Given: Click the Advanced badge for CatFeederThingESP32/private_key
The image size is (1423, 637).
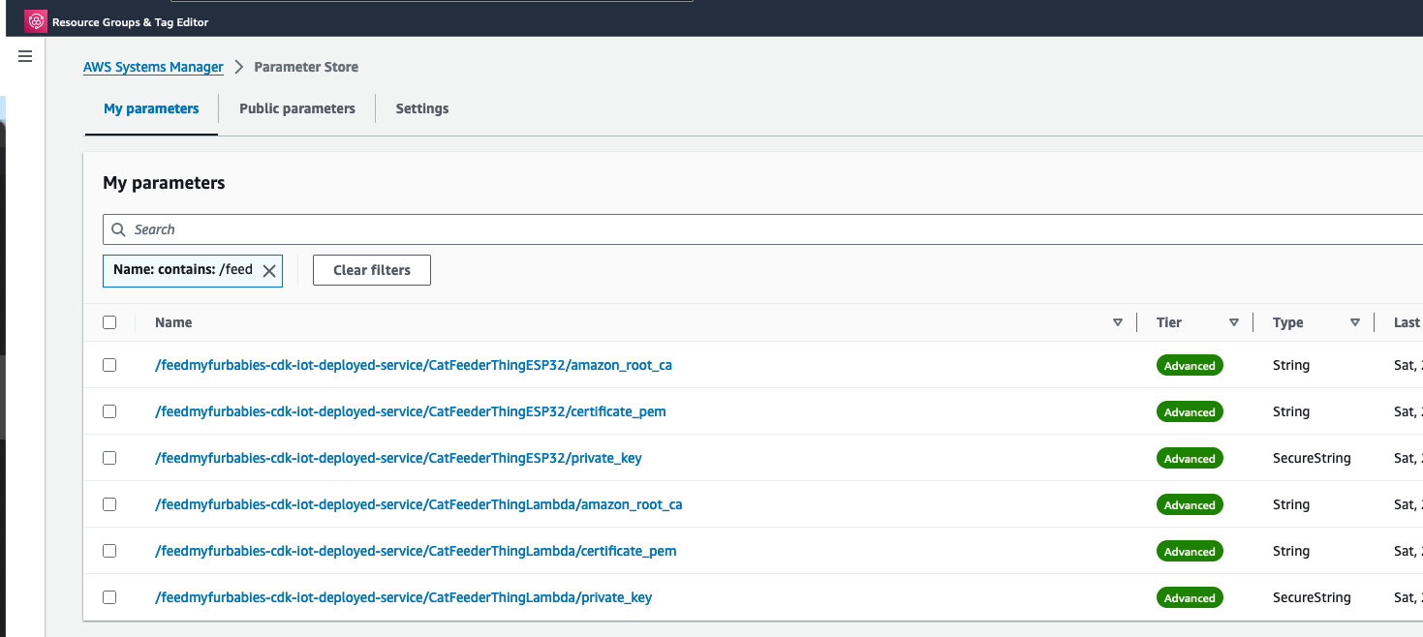Looking at the screenshot, I should (x=1190, y=458).
